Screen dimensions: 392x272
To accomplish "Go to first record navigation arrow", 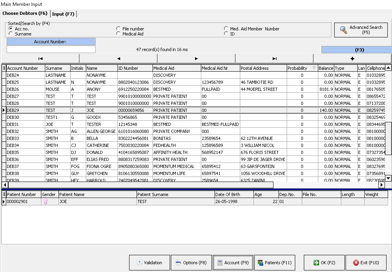I will (41, 58).
